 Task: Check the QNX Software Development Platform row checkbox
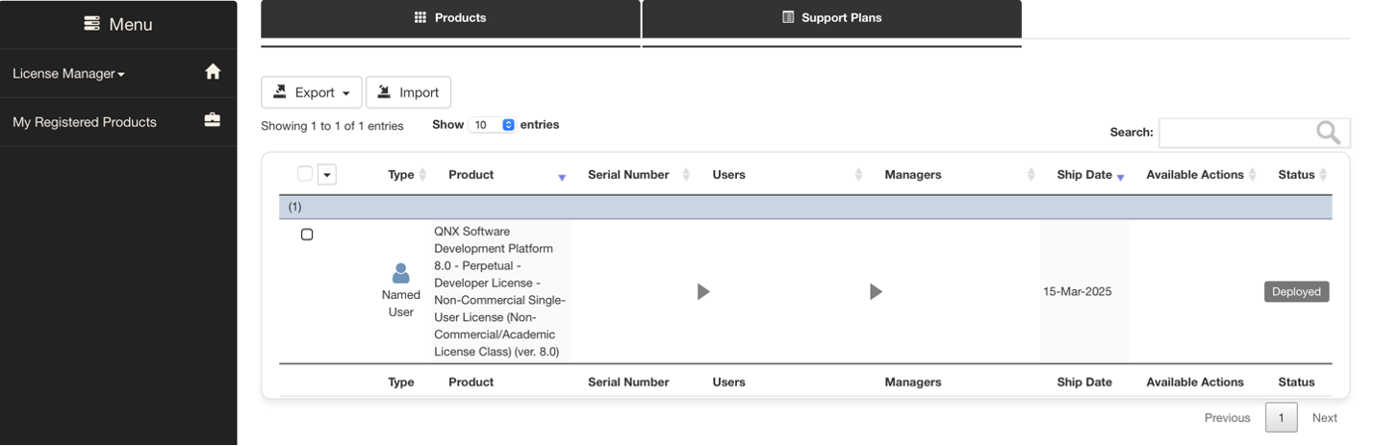click(307, 235)
